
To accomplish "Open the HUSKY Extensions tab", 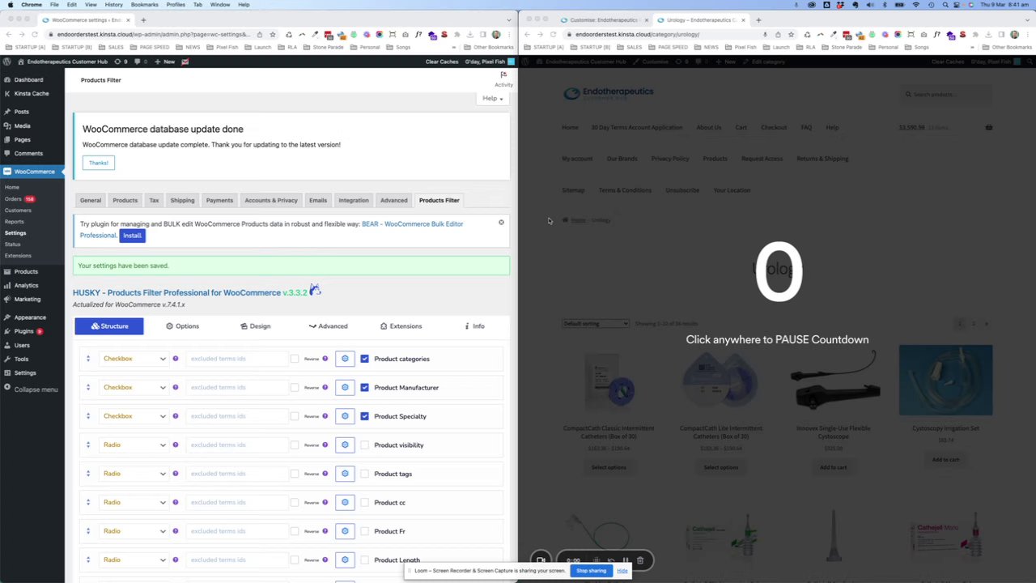I will pos(401,326).
